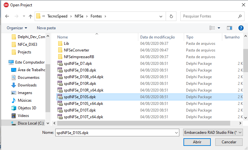This screenshot has height=150, width=248.
Task: Go up one folder level
Action: pos(31,16)
